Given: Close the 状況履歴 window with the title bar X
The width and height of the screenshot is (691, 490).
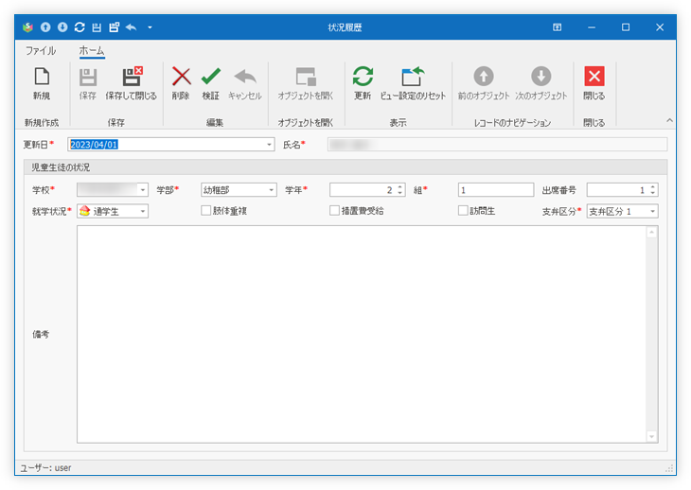Looking at the screenshot, I should 660,27.
